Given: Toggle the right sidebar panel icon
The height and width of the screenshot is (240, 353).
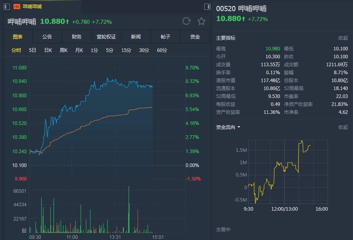Looking at the screenshot, I should [207, 6].
